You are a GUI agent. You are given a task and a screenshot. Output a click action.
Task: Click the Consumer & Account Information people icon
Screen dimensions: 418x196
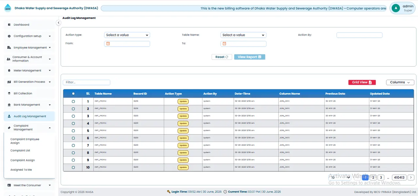point(8,59)
